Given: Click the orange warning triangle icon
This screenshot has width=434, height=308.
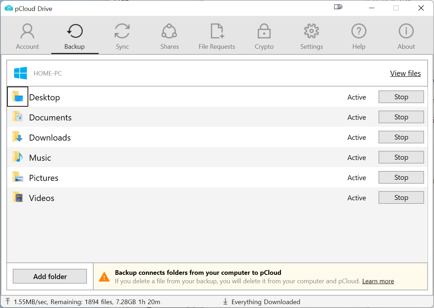Looking at the screenshot, I should point(104,277).
